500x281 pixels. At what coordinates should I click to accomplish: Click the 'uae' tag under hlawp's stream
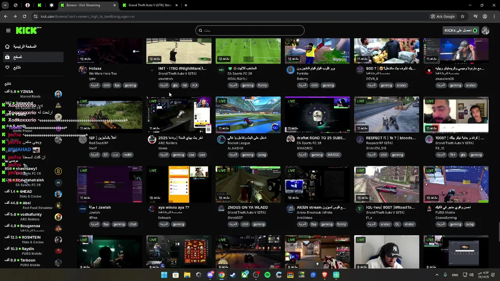coord(202,155)
